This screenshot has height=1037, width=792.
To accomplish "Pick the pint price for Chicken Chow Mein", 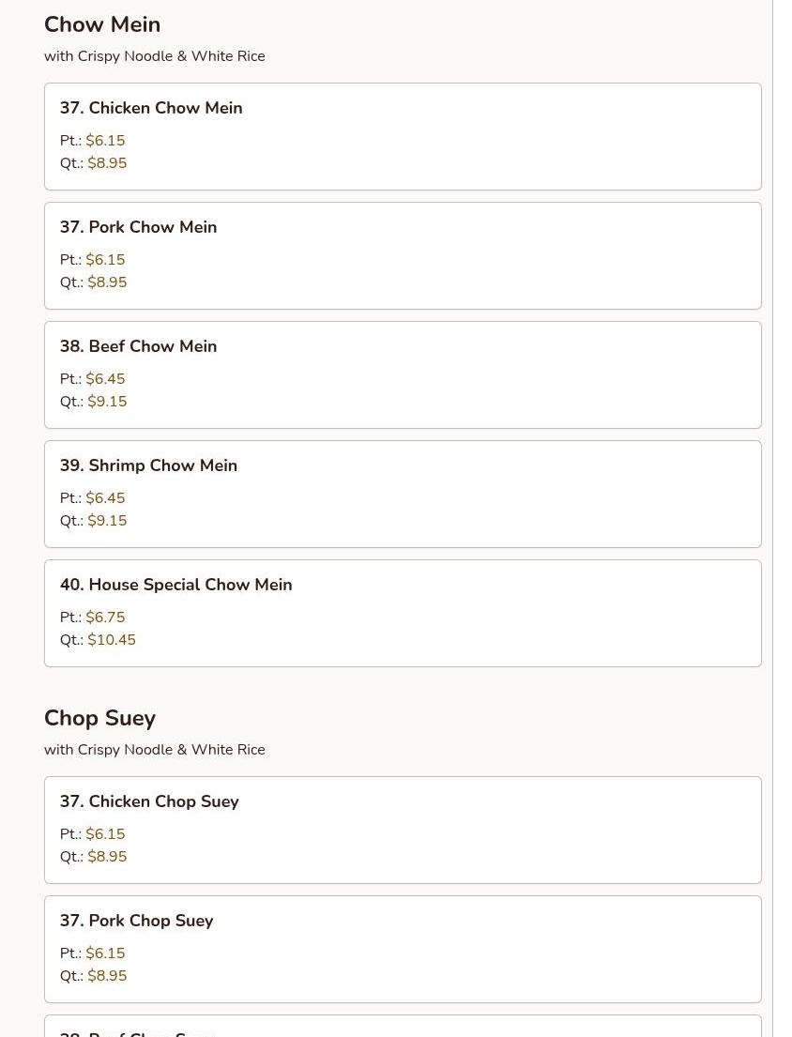I will click(105, 141).
